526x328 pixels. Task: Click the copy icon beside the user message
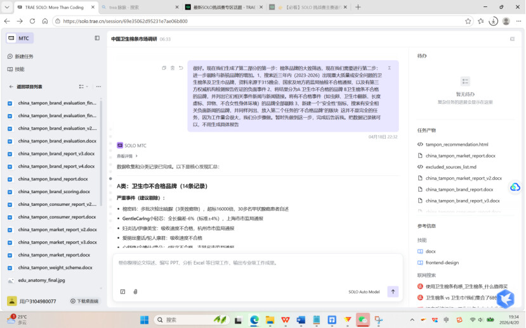tap(164, 68)
